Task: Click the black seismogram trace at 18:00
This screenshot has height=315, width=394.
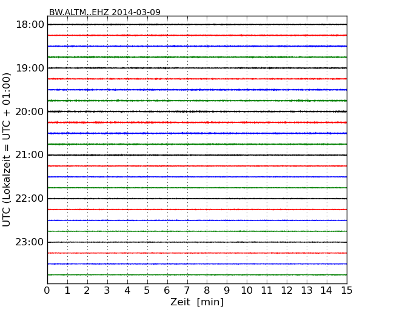Action: pyautogui.click(x=197, y=24)
